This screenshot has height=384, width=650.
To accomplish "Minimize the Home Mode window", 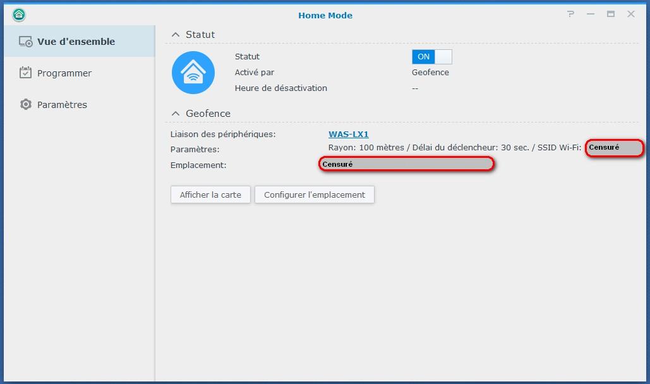I will pyautogui.click(x=591, y=14).
